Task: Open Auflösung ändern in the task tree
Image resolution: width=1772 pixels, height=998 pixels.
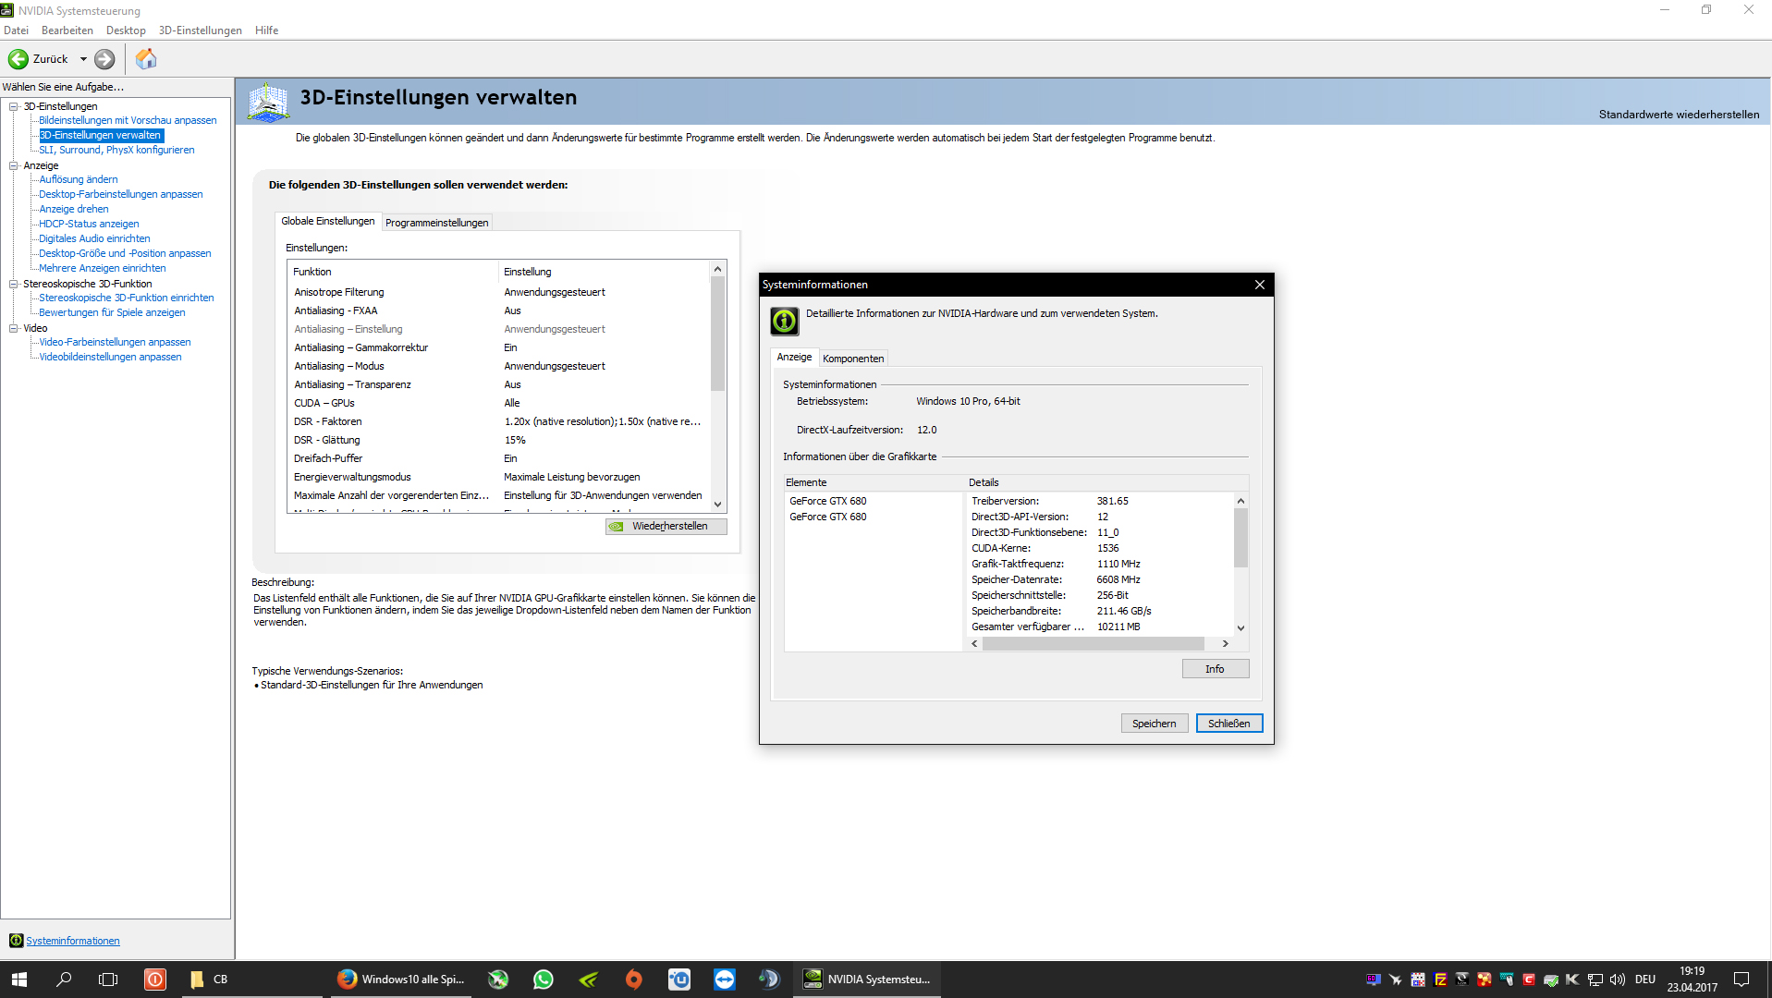Action: point(79,179)
